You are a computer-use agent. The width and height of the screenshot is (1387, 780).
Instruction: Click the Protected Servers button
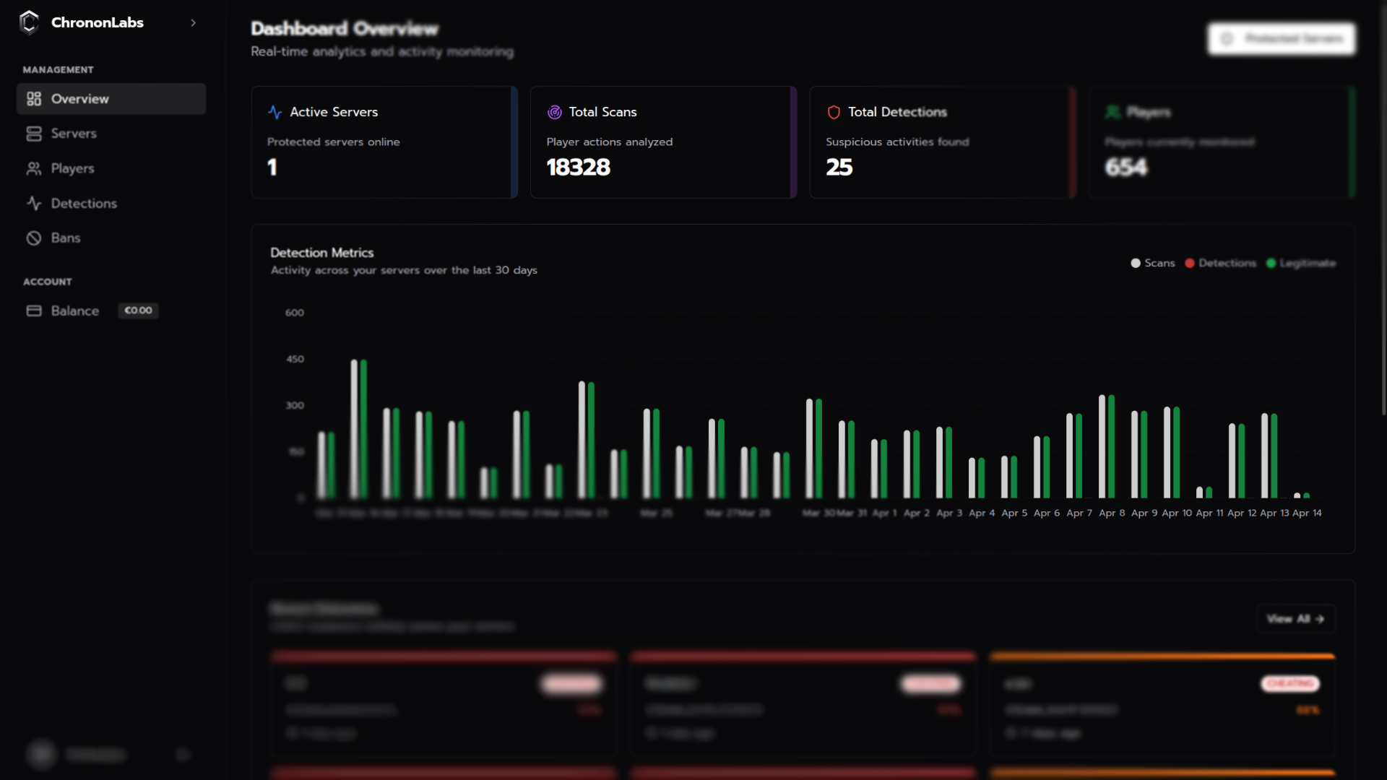click(x=1281, y=38)
